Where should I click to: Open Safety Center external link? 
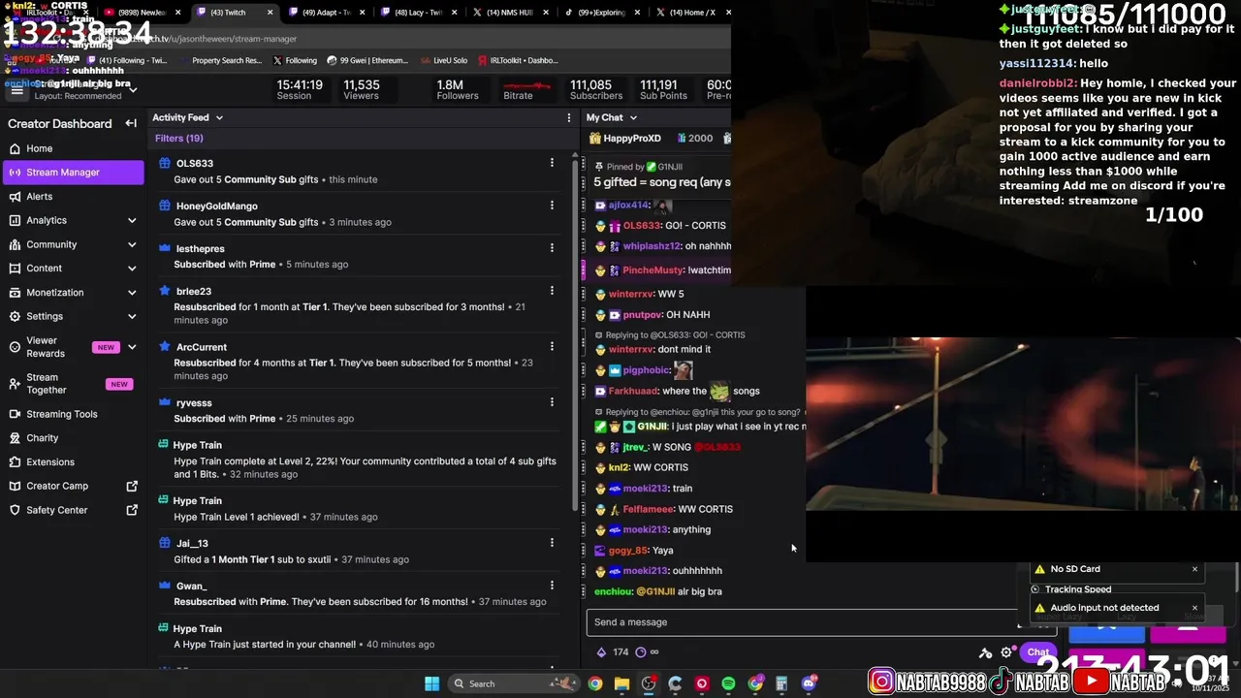tap(73, 510)
